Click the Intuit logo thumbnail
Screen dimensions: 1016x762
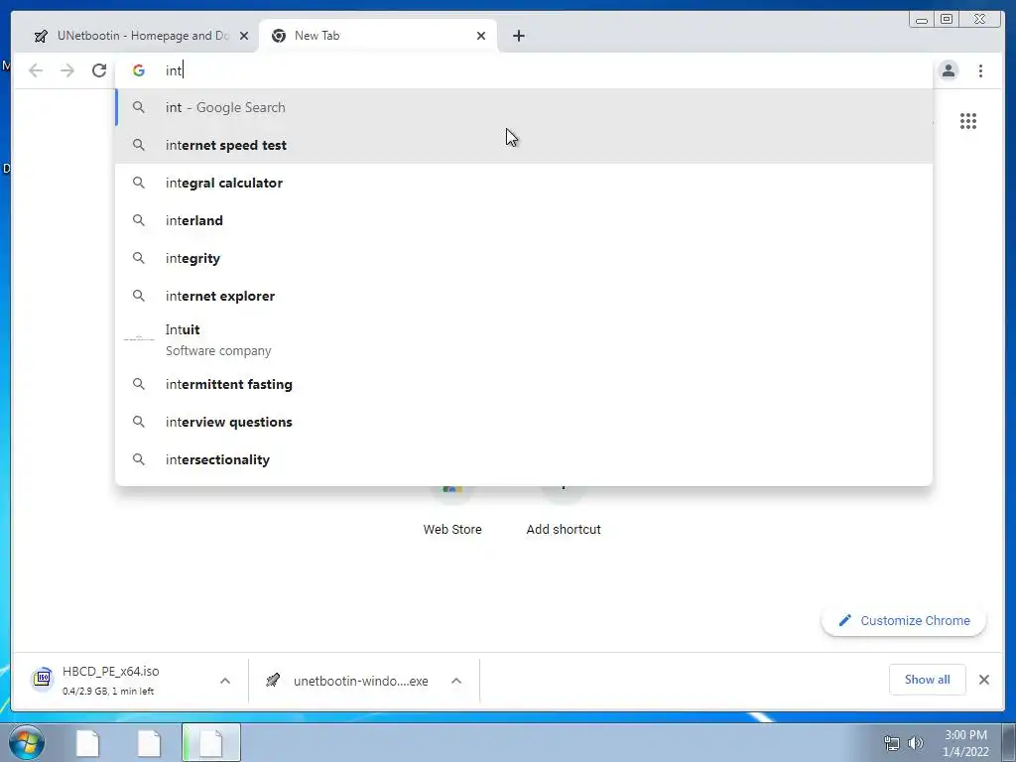tap(139, 339)
